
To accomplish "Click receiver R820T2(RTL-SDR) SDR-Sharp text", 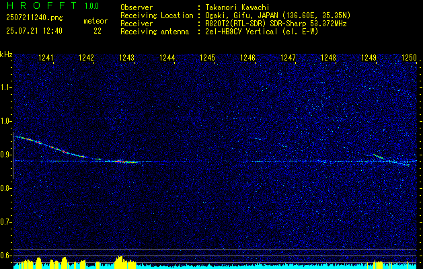I will (274, 24).
